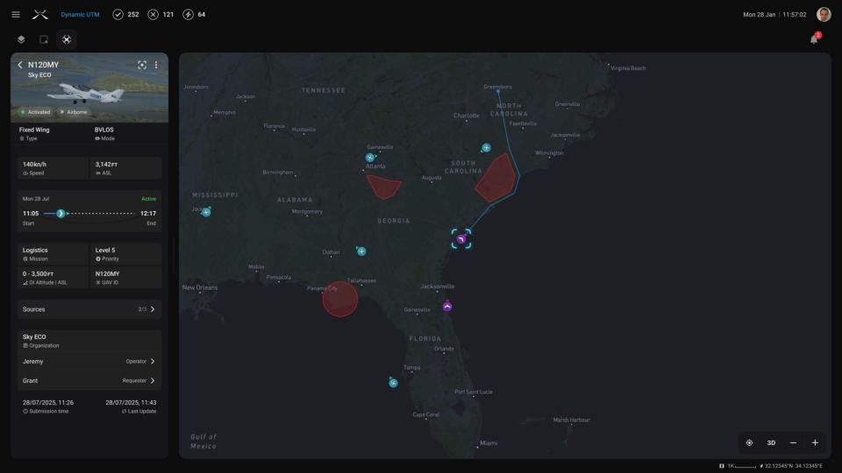Recenter map with the locate icon
This screenshot has width=842, height=473.
coord(749,442)
